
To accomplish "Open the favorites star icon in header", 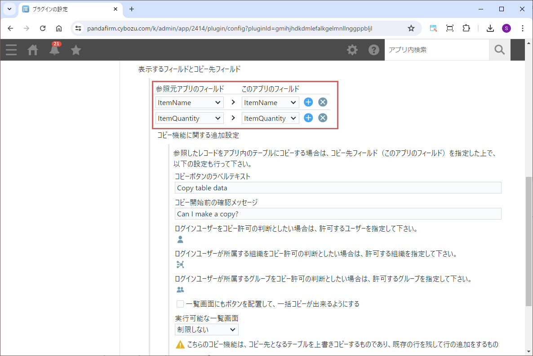I will point(76,50).
